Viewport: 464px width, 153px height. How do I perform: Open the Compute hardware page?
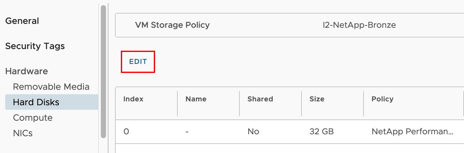pyautogui.click(x=33, y=118)
